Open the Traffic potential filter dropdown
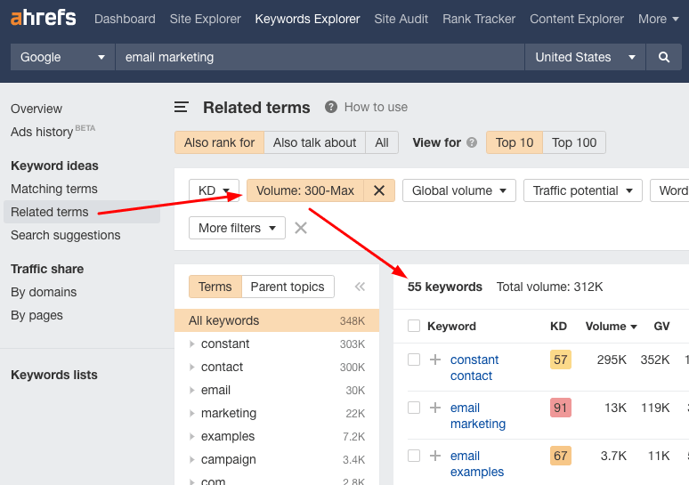 point(583,190)
